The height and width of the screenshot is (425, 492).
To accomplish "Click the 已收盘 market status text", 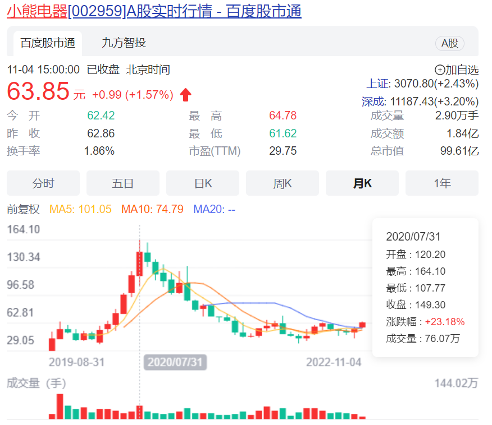I will tap(103, 70).
